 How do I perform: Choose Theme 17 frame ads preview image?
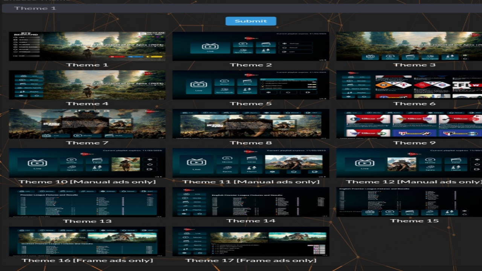(251, 241)
